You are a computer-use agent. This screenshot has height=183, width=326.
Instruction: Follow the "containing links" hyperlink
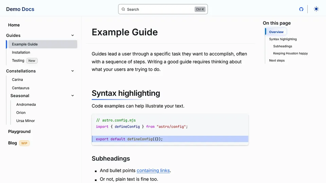point(153,170)
